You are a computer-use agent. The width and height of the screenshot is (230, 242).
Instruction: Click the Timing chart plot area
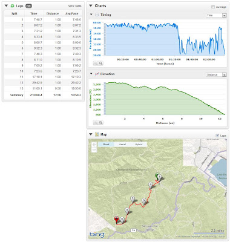(165, 39)
